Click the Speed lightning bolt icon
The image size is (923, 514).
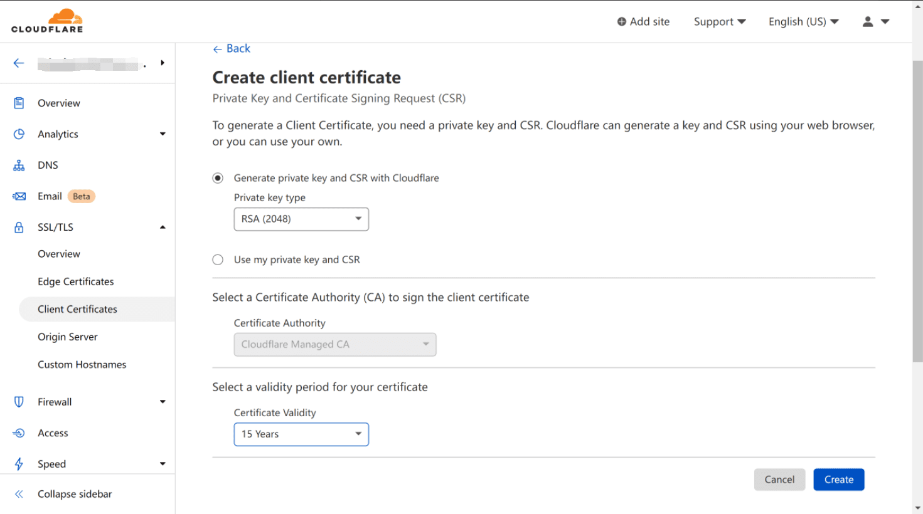click(19, 464)
